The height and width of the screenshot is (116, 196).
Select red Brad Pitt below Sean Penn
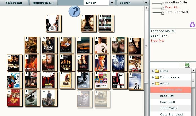pos(157,41)
